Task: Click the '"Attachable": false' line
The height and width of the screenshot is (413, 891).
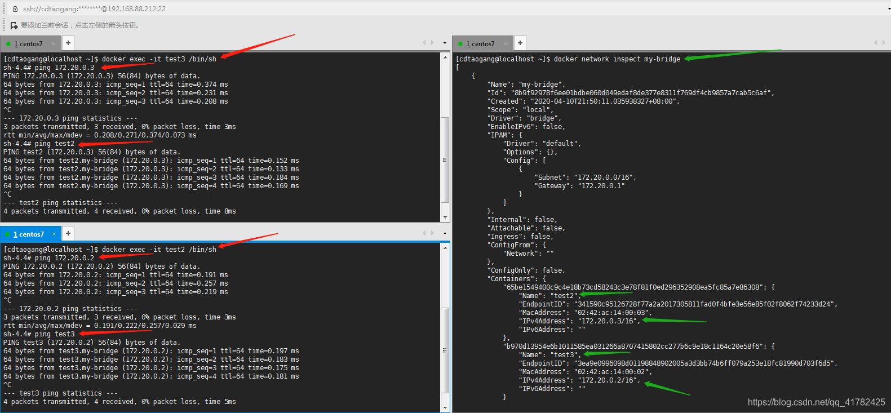Action: [x=526, y=228]
